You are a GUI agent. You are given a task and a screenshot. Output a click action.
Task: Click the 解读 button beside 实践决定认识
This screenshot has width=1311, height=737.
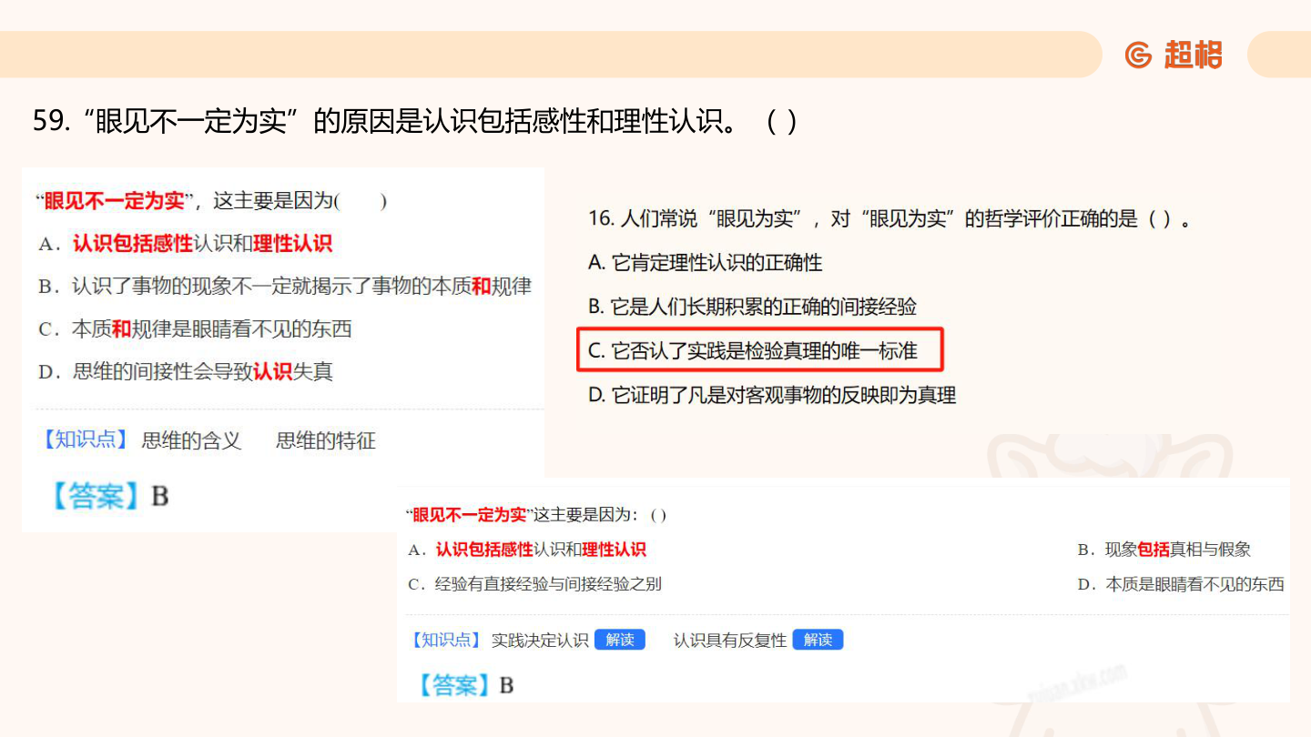[620, 640]
